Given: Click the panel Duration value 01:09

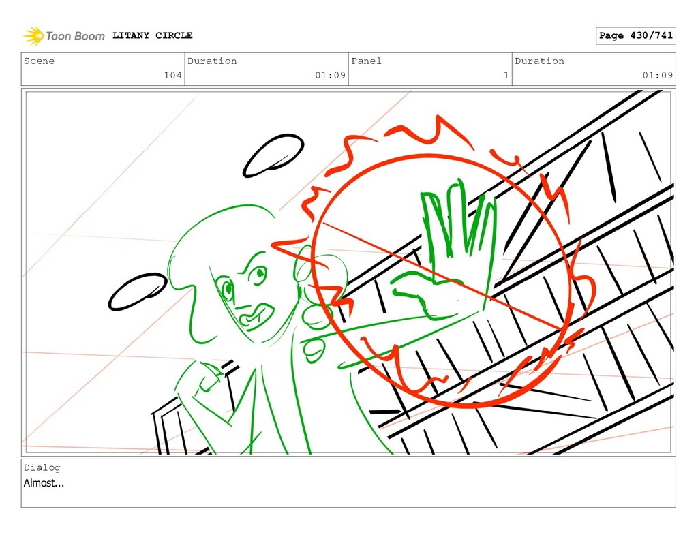Looking at the screenshot, I should coord(658,75).
